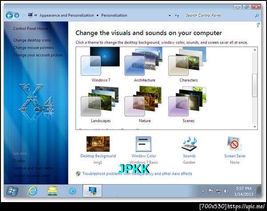The image size is (267, 211).
Task: Launch Windows Media Player from taskbar
Action: tap(73, 191)
